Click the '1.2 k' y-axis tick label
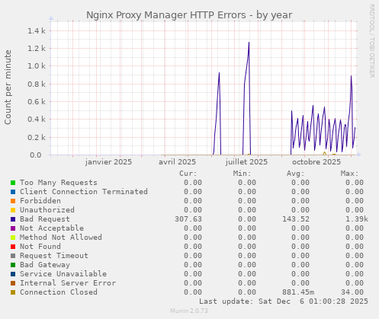 click(x=37, y=49)
